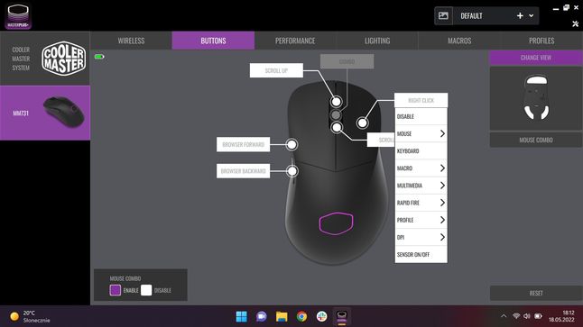The height and width of the screenshot is (327, 583).
Task: Expand the DPI submenu arrow
Action: click(442, 237)
